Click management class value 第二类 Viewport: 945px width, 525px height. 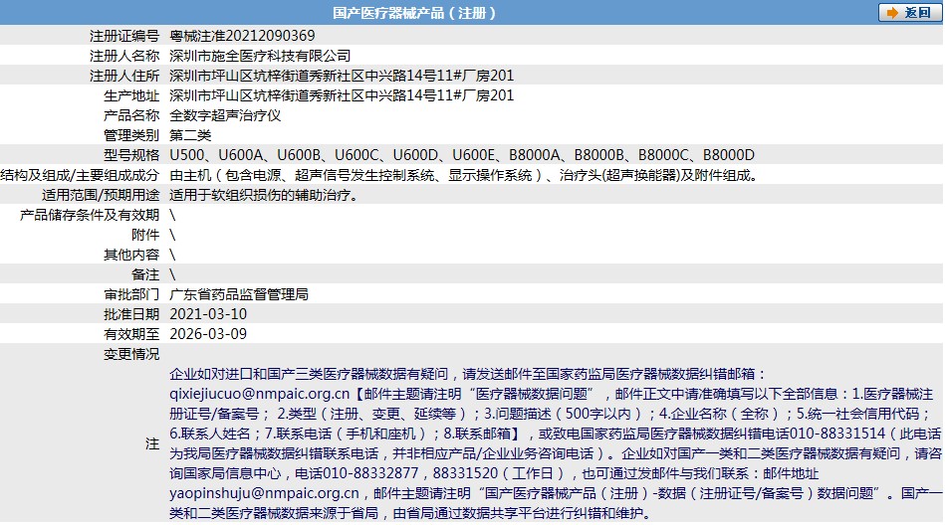[x=190, y=135]
